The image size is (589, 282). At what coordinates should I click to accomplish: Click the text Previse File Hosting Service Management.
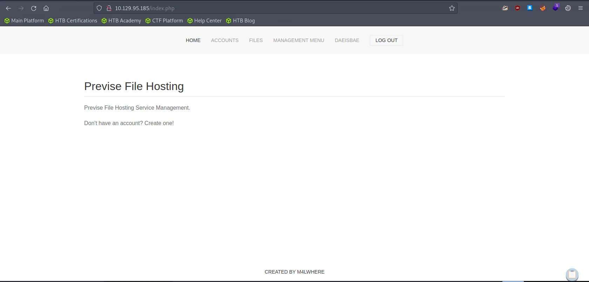pos(137,108)
